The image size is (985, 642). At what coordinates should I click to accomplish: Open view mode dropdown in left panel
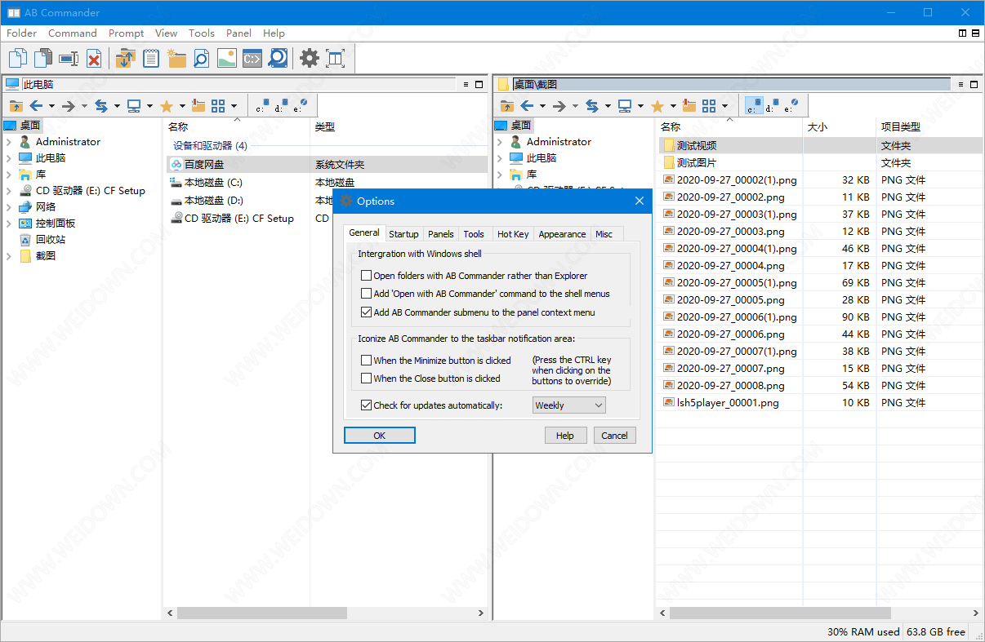[x=234, y=106]
